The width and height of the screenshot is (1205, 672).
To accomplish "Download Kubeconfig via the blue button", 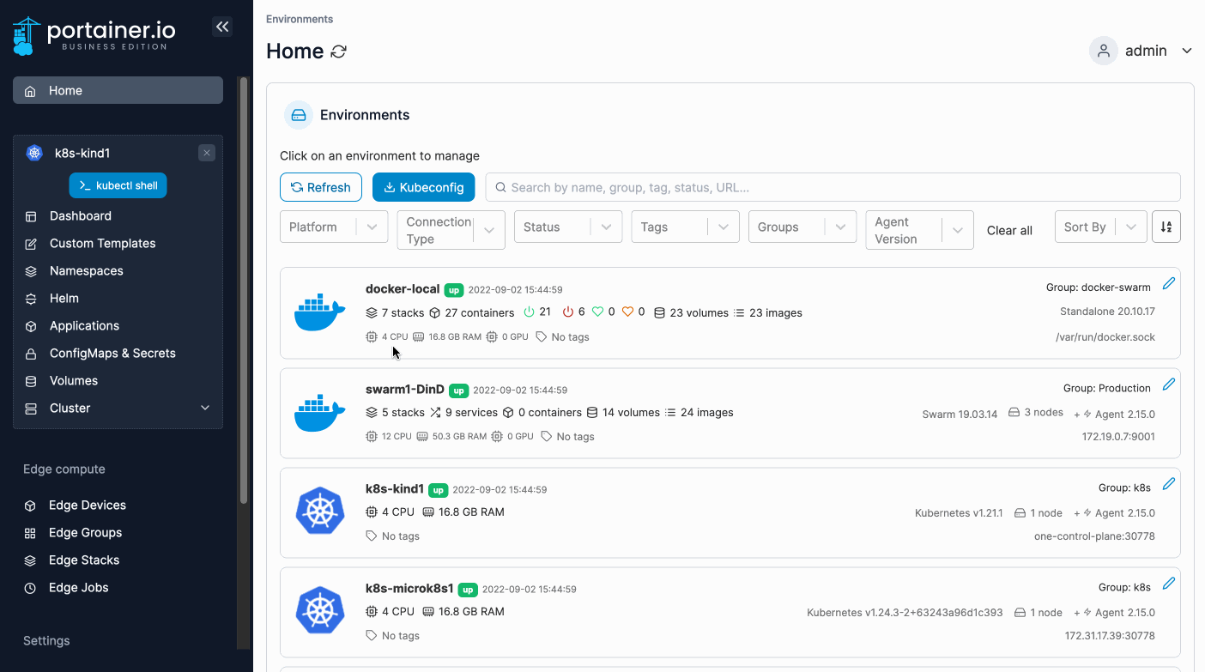I will pos(423,187).
